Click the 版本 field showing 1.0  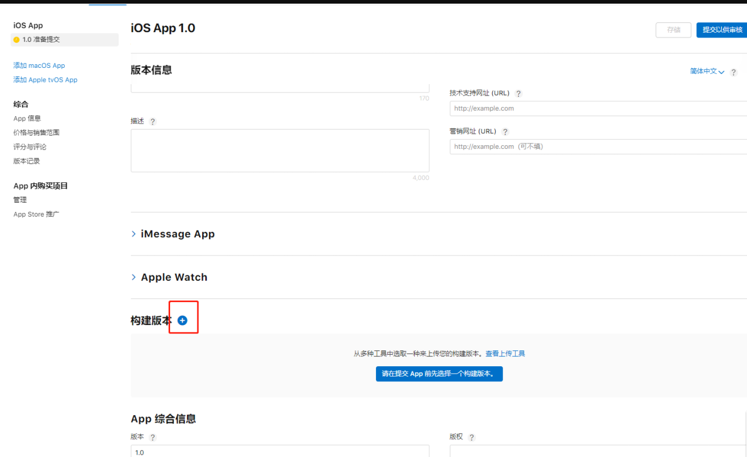pyautogui.click(x=280, y=451)
